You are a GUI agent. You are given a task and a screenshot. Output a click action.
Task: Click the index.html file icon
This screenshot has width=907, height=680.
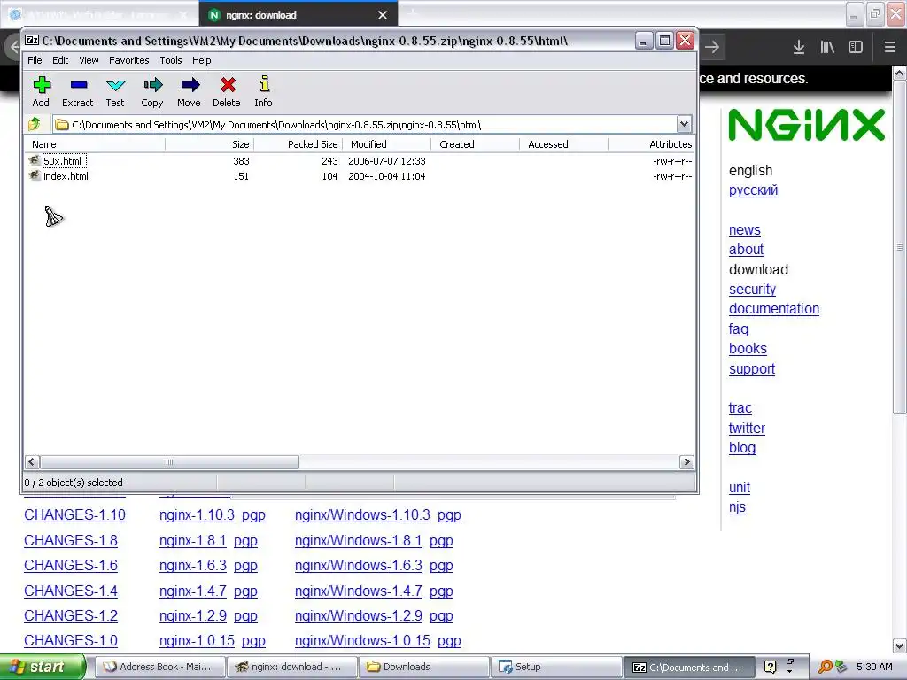35,175
